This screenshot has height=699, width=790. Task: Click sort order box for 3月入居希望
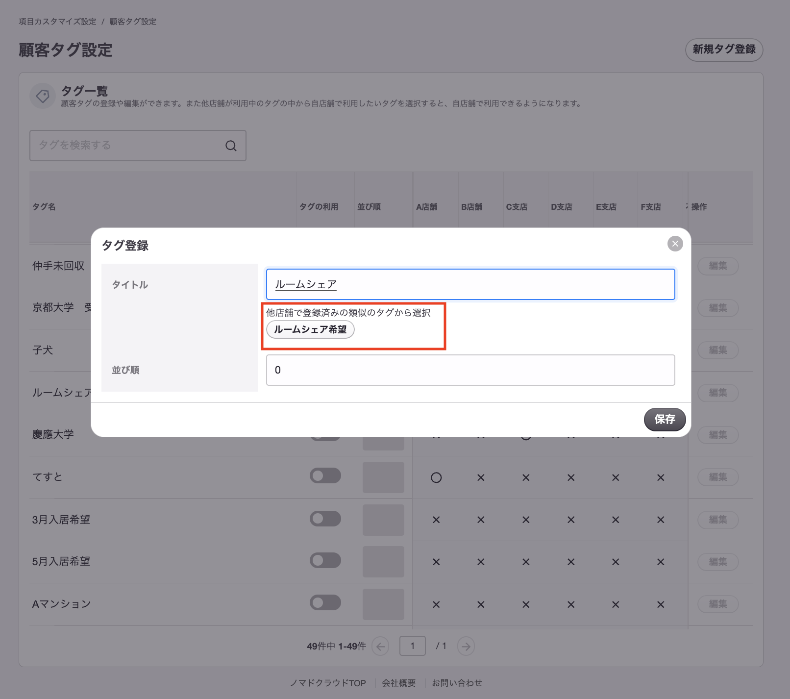[383, 520]
